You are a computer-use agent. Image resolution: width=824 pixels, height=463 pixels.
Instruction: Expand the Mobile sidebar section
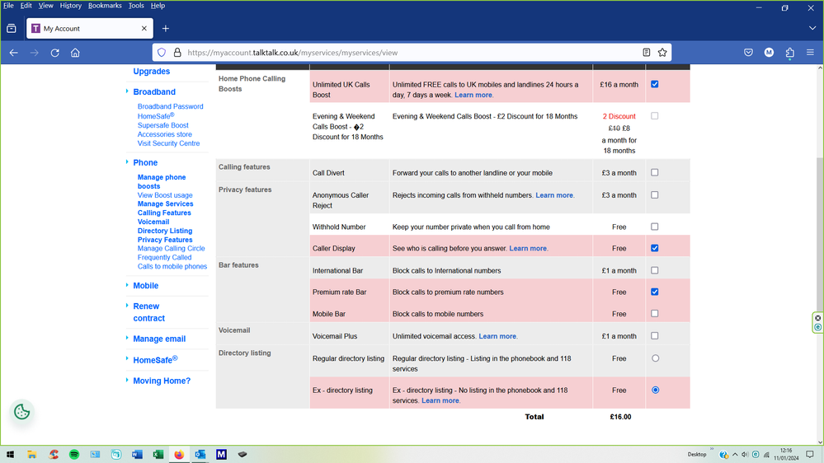pyautogui.click(x=145, y=286)
